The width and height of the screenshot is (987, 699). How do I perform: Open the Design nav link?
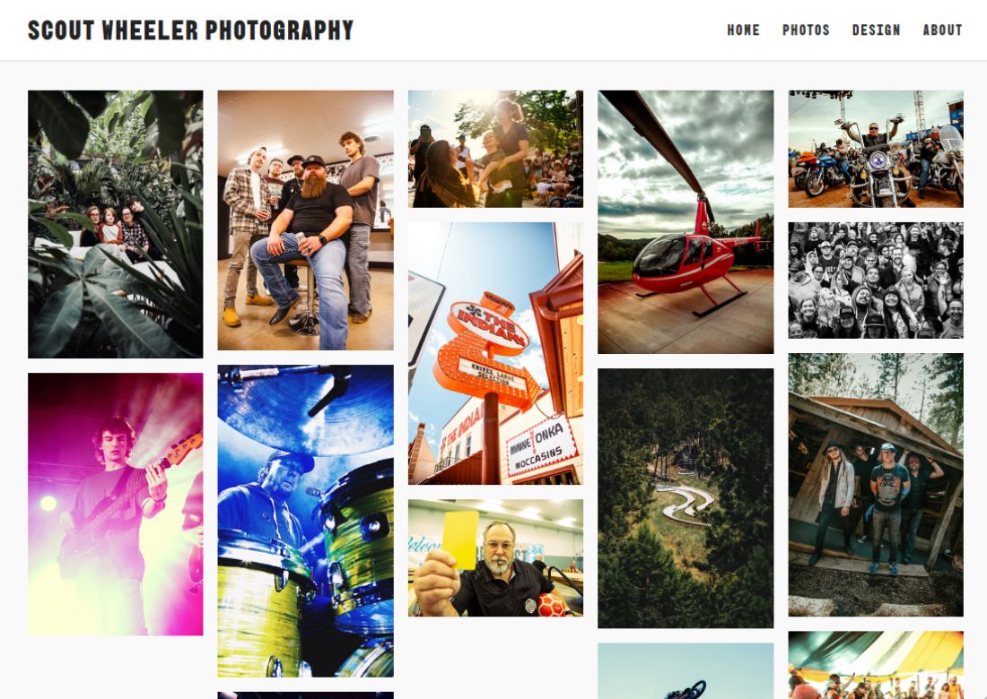pos(876,30)
